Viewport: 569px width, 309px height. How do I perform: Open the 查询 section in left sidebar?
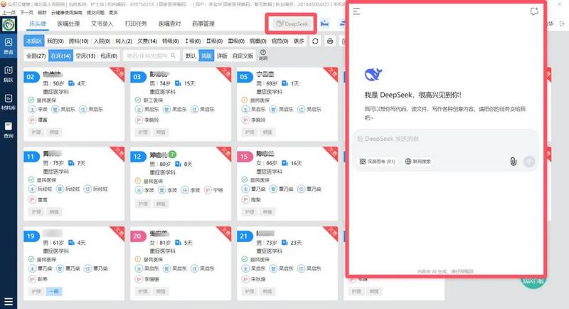click(9, 130)
